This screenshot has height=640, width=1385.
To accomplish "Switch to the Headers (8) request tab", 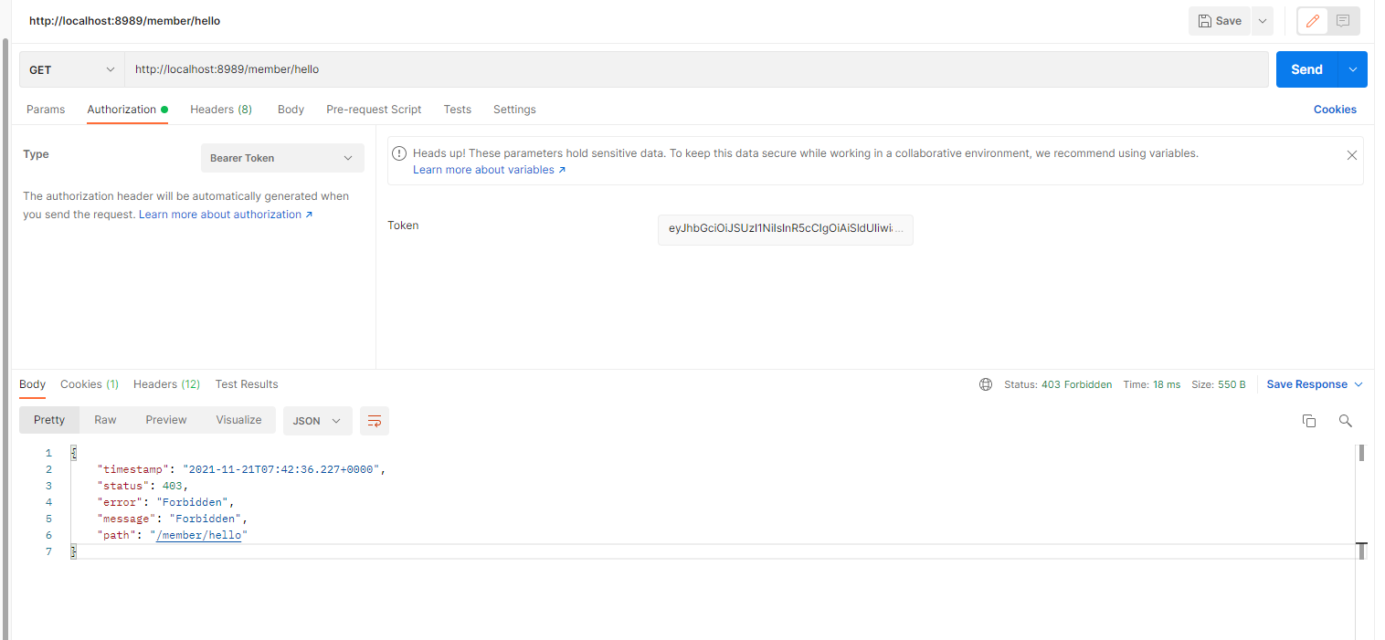I will point(221,110).
